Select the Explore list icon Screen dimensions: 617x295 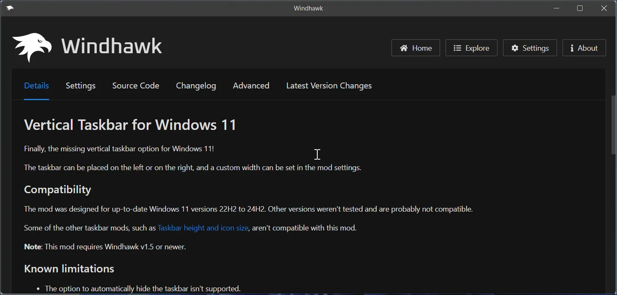(458, 48)
